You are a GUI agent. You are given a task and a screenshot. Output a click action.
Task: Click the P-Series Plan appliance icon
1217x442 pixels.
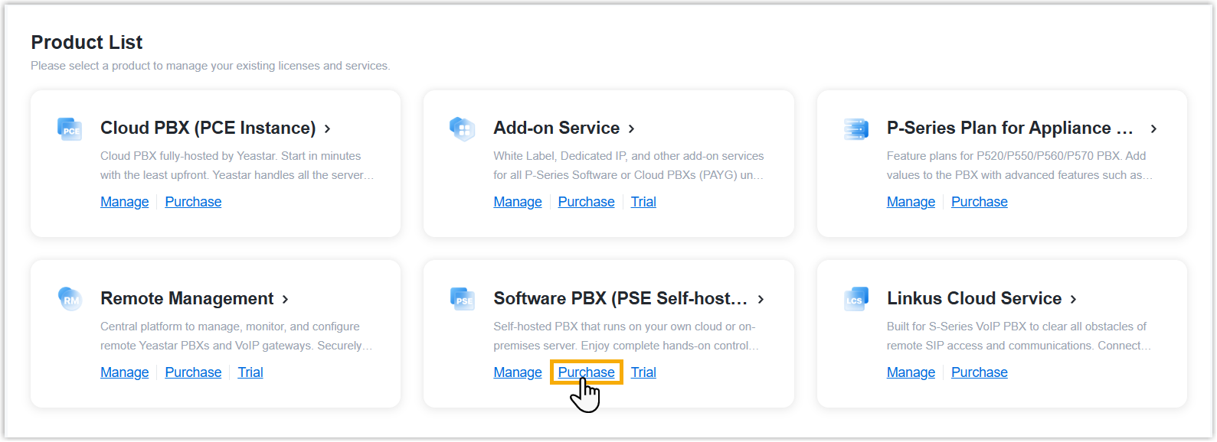855,128
